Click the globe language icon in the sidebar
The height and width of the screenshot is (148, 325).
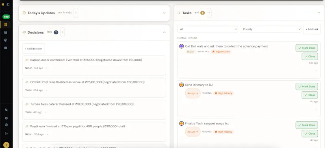click(x=6, y=125)
